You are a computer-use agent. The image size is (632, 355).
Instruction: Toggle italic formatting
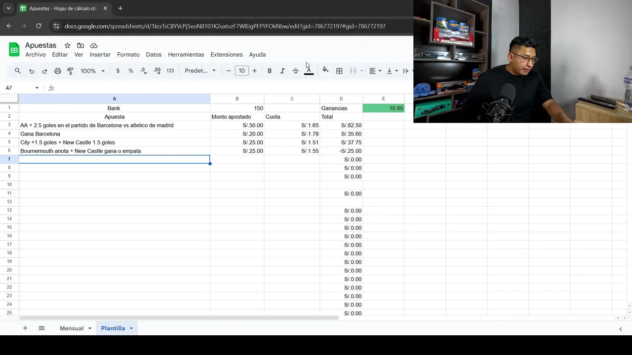click(x=282, y=71)
